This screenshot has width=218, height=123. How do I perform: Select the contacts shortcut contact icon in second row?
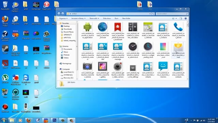pyautogui.click(x=88, y=46)
